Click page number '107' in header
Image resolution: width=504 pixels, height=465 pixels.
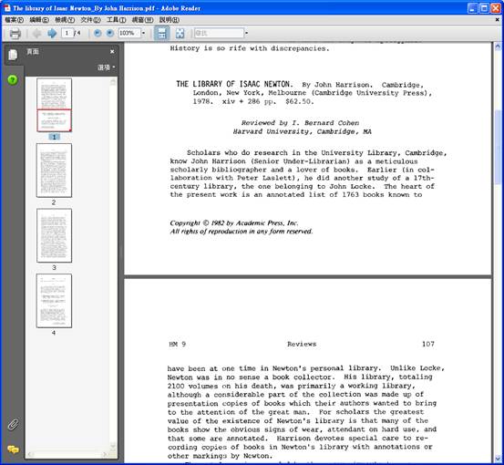[x=428, y=344]
